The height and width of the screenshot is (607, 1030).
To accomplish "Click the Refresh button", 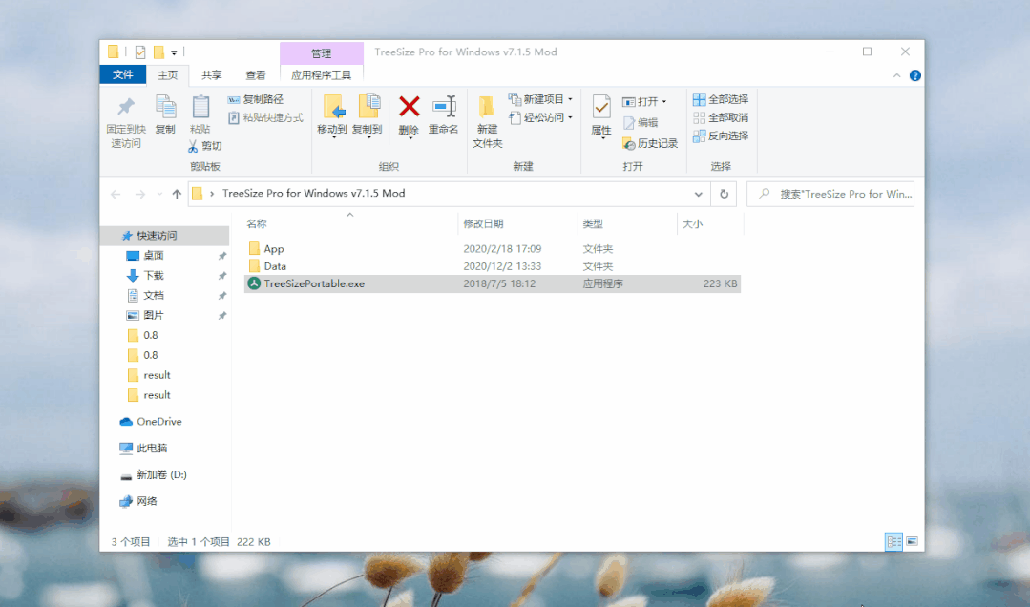I will point(724,195).
